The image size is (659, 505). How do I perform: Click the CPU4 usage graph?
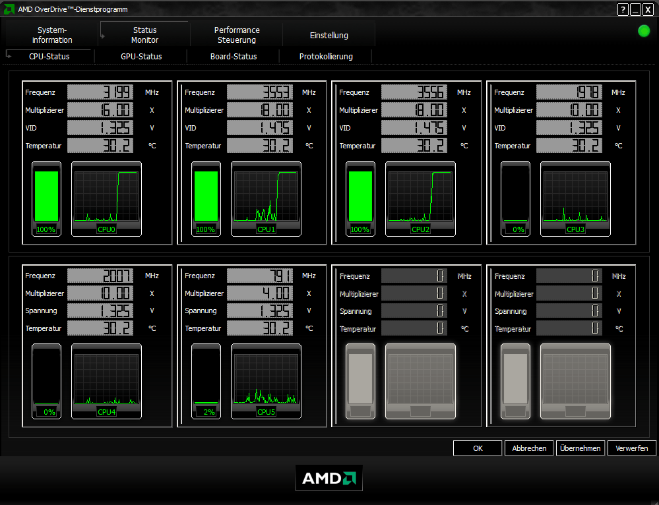click(106, 382)
